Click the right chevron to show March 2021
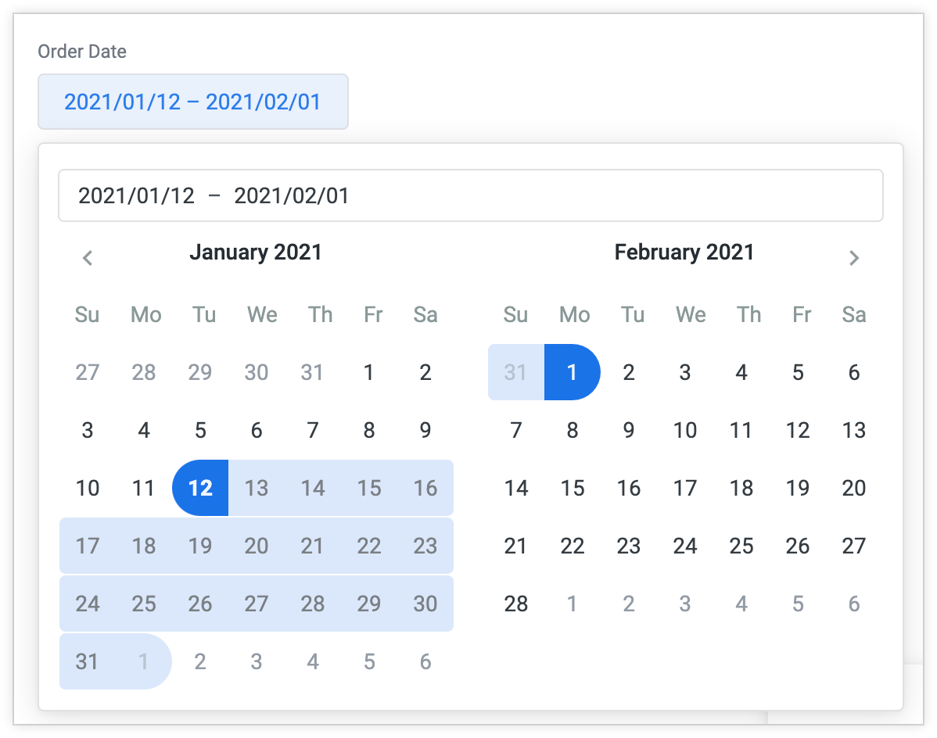Screen dimensions: 937x738 pos(853,258)
